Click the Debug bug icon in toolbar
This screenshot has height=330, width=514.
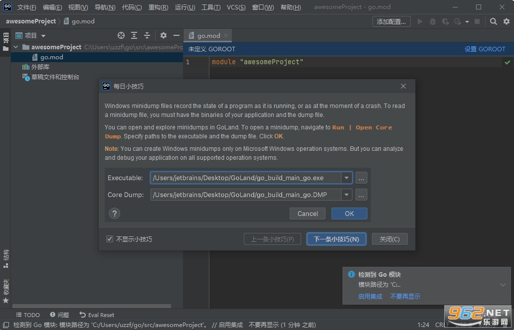(433, 21)
